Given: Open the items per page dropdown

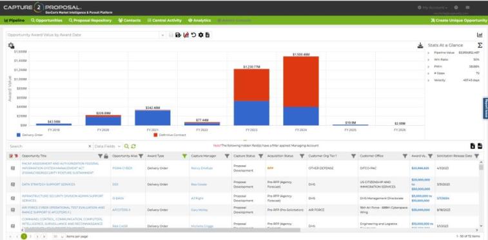Looking at the screenshot, I should click(58, 237).
